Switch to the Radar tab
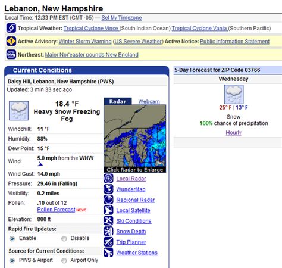Screen dimensions: 282x268 pyautogui.click(x=118, y=101)
